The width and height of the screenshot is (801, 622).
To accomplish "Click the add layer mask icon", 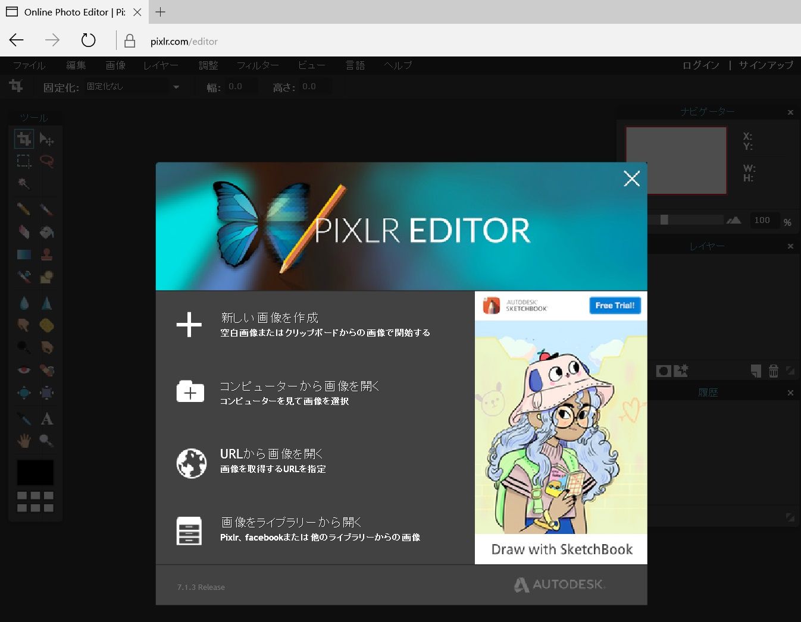I will [663, 371].
